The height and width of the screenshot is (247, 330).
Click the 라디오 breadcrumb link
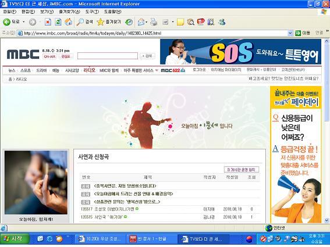22,79
